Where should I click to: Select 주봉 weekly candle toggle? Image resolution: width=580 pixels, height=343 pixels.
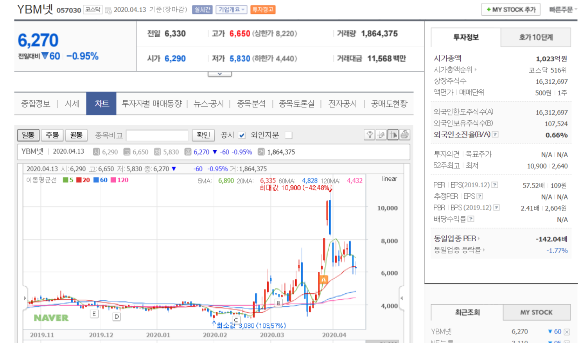click(x=52, y=135)
